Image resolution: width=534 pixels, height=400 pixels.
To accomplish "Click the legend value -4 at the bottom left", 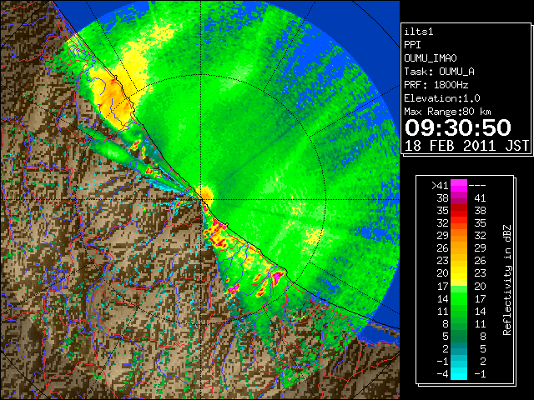I will (442, 374).
